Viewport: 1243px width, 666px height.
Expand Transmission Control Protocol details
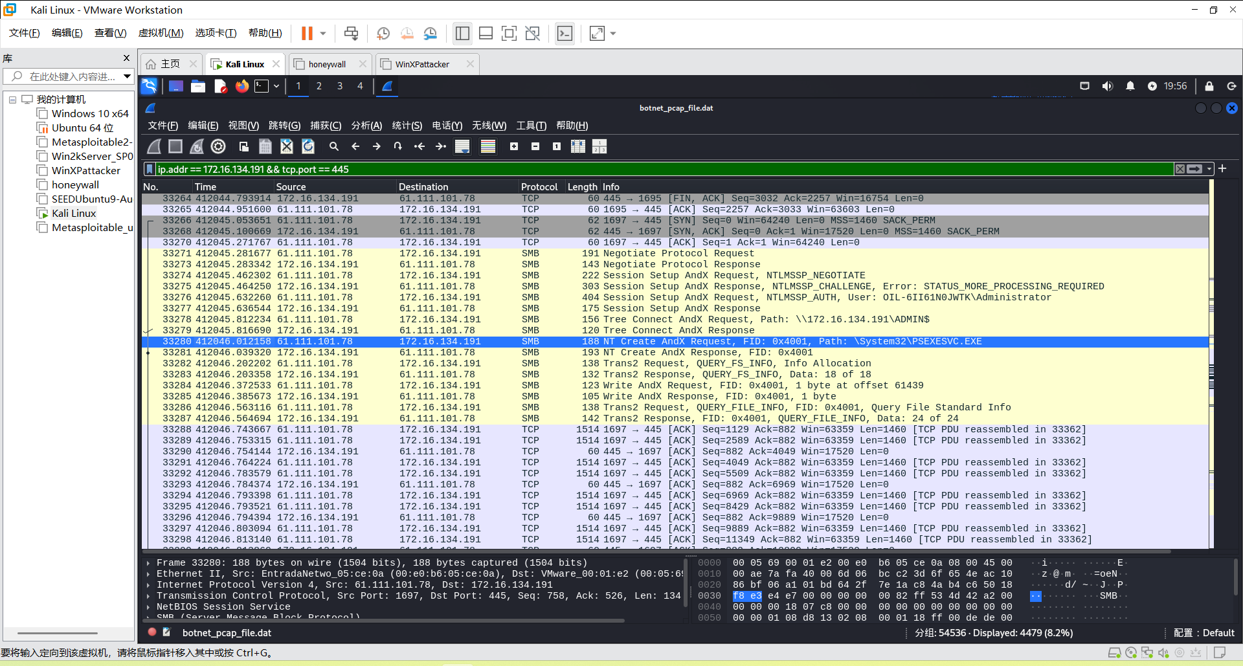point(148,596)
